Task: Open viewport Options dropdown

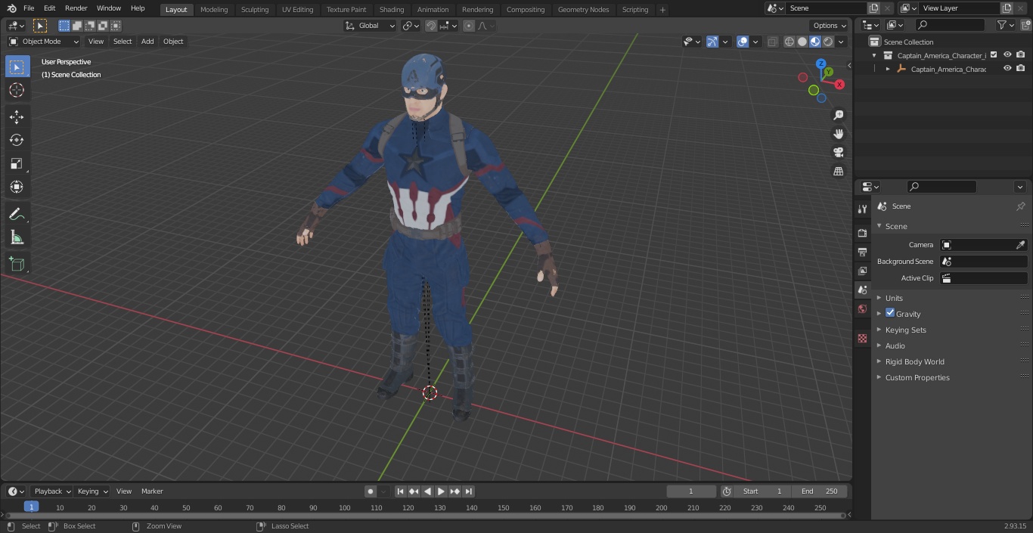Action: (x=830, y=26)
